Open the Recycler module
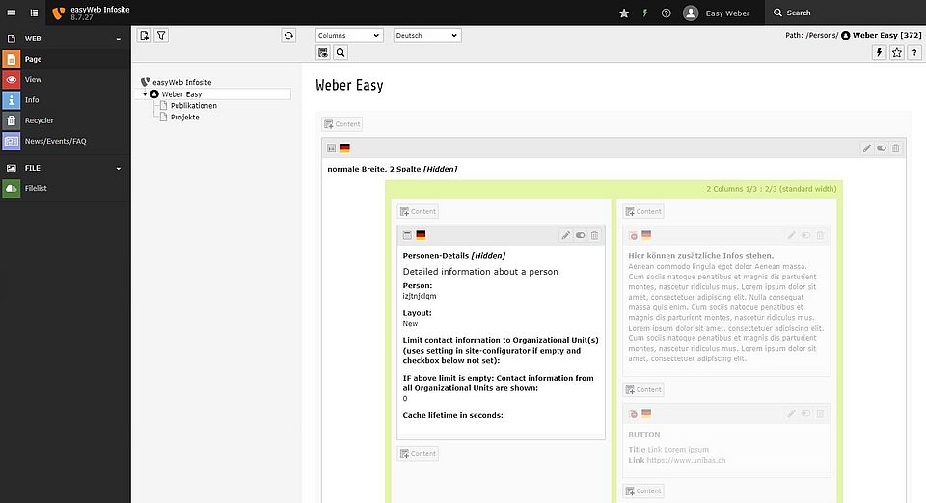926x503 pixels. [x=65, y=120]
